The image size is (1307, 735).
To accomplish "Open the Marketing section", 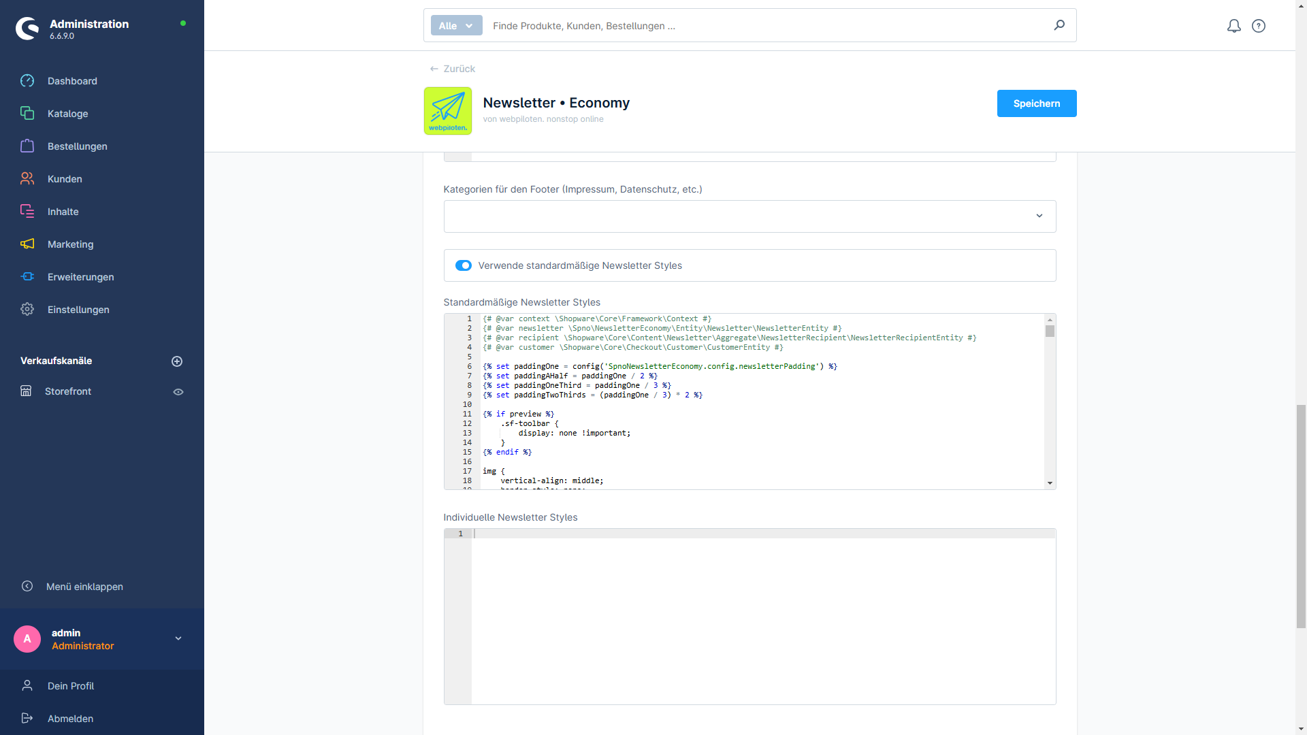I will click(70, 244).
